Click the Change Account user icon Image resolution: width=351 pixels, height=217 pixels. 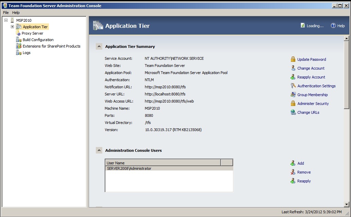pyautogui.click(x=293, y=68)
